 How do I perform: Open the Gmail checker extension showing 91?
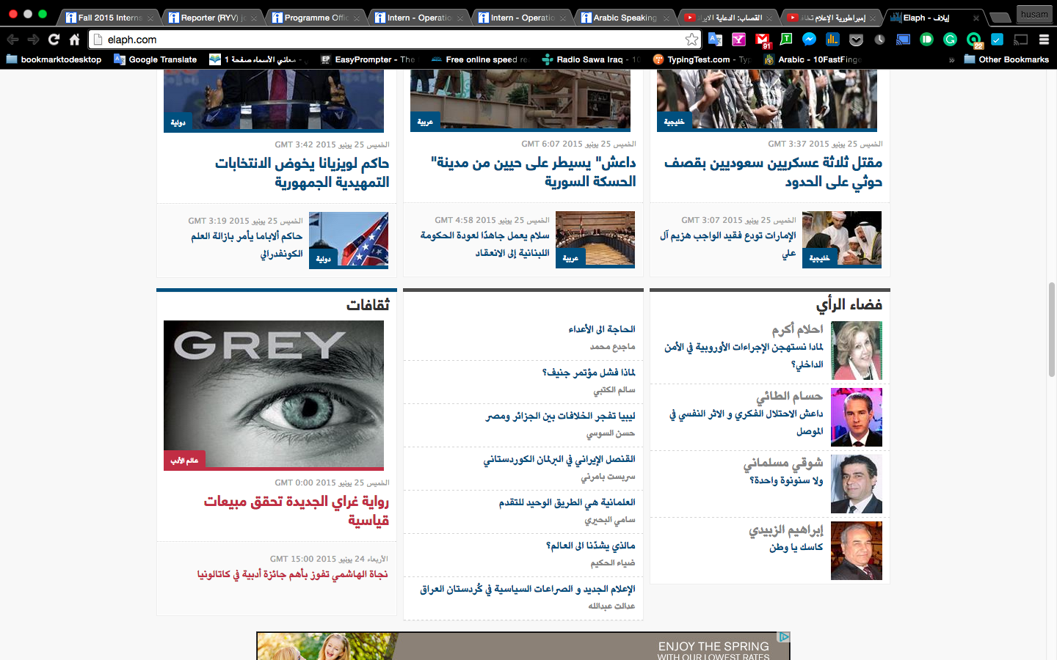(x=763, y=40)
